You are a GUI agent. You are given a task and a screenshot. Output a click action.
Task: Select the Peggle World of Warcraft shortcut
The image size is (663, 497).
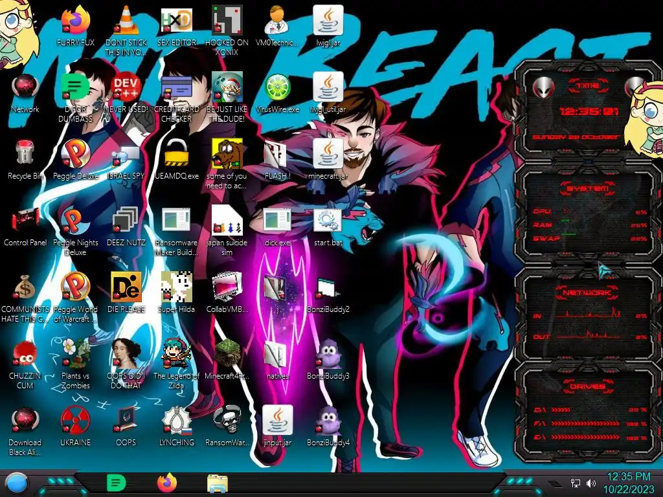75,298
